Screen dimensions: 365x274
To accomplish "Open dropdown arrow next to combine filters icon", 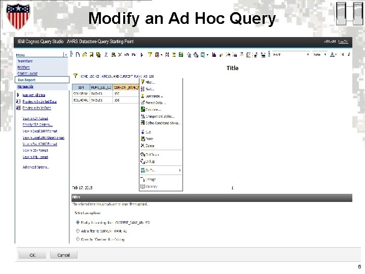I will (x=161, y=55).
